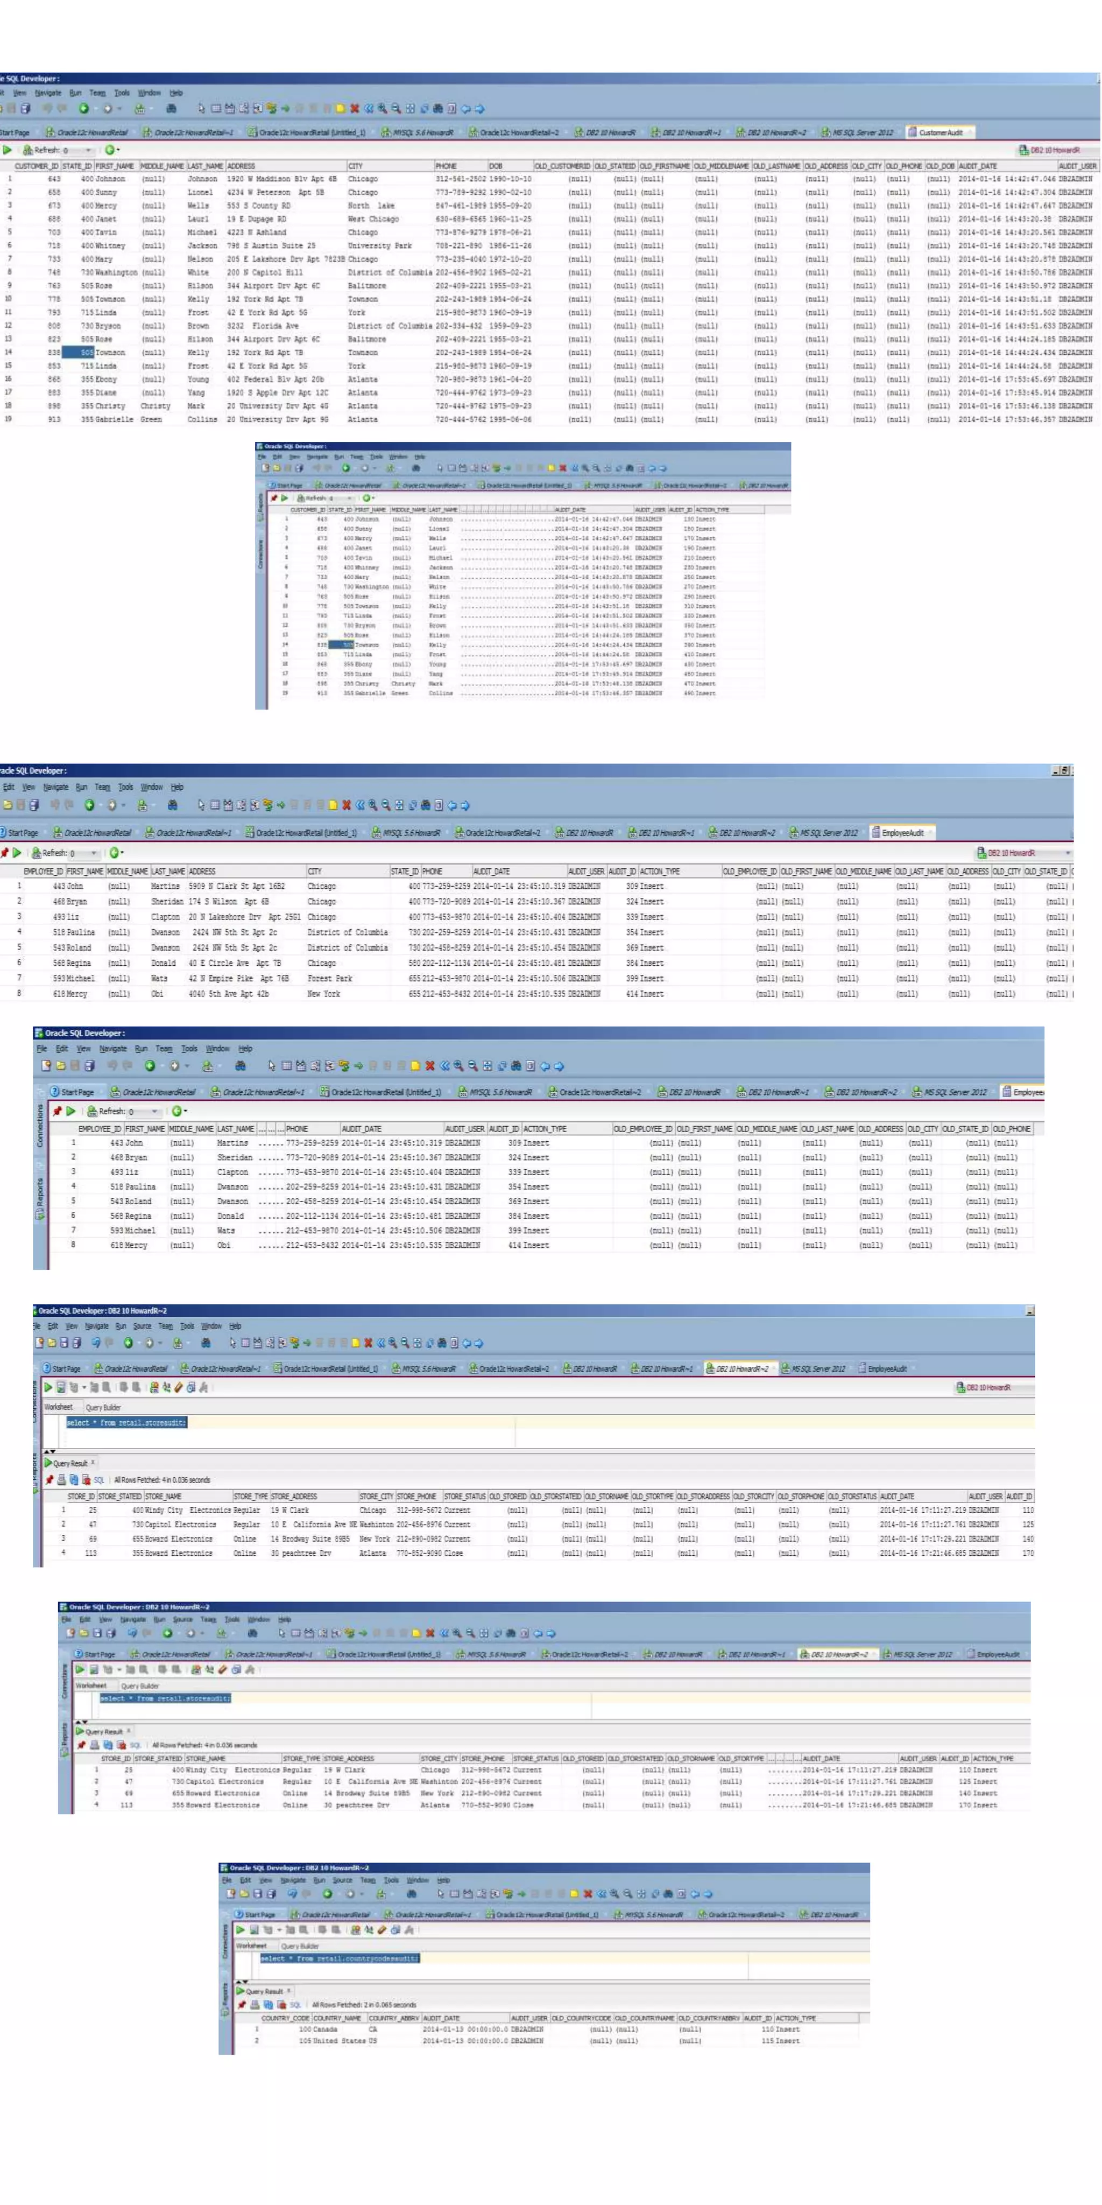Click zoom in magnifier in storeaudit window showing OLD_STORADDRESS
This screenshot has height=2205, width=1102.
click(x=393, y=1343)
